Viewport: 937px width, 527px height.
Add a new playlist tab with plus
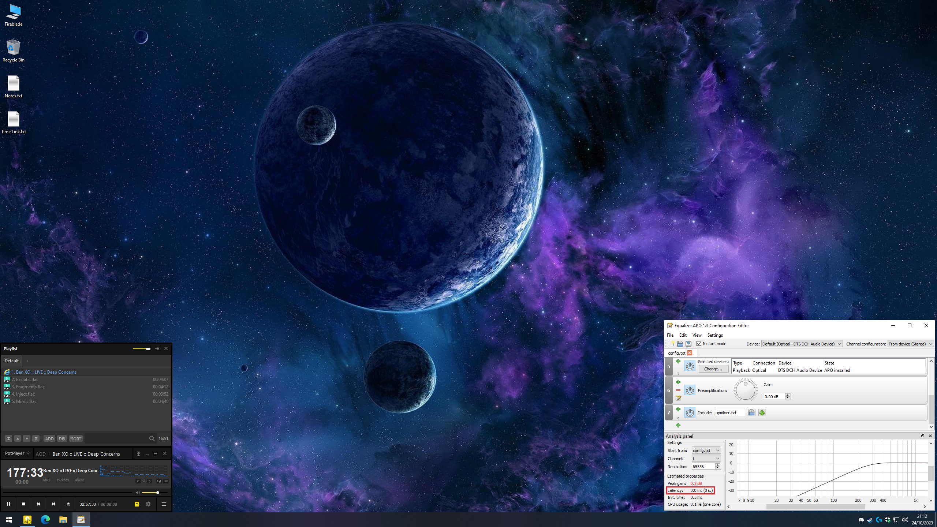[27, 361]
